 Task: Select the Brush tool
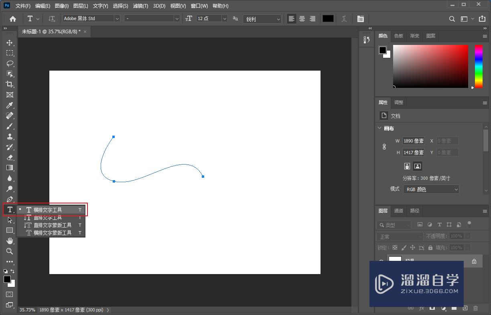[x=10, y=126]
